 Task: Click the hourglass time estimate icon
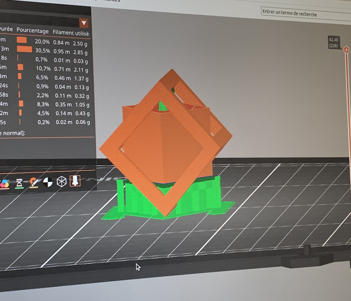point(19,183)
